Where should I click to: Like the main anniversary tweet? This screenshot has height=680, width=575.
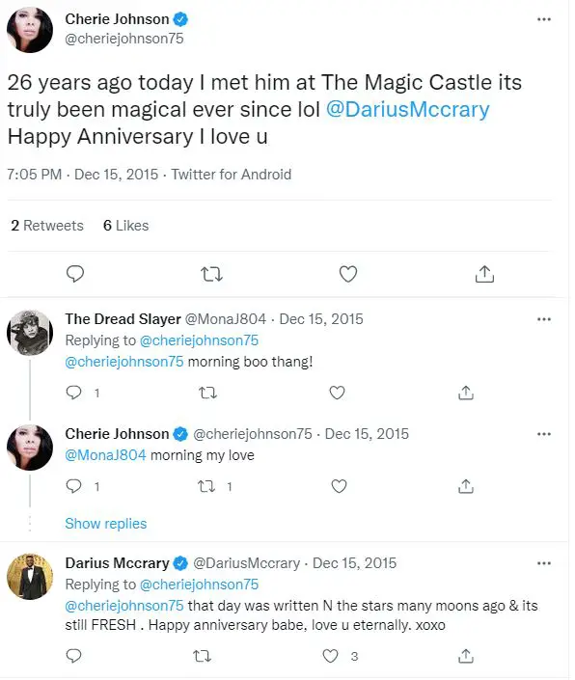click(x=347, y=274)
